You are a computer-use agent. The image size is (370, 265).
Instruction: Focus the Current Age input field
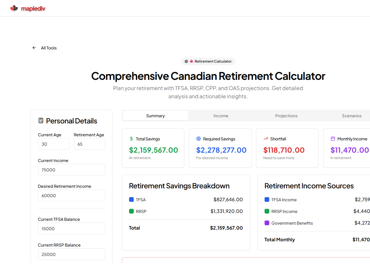pos(53,144)
